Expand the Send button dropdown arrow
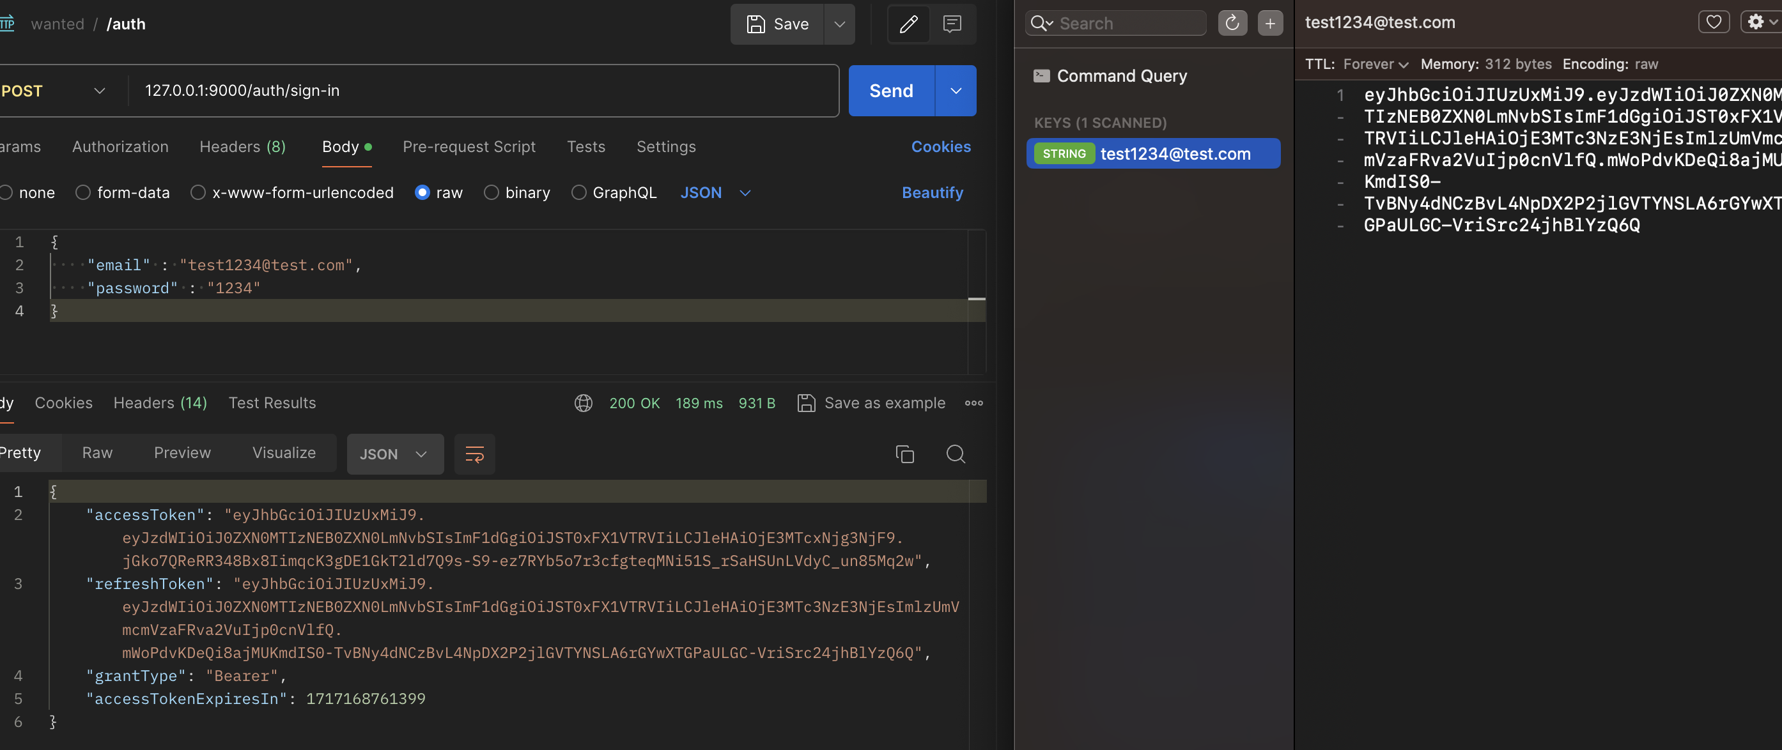The height and width of the screenshot is (750, 1782). [956, 91]
